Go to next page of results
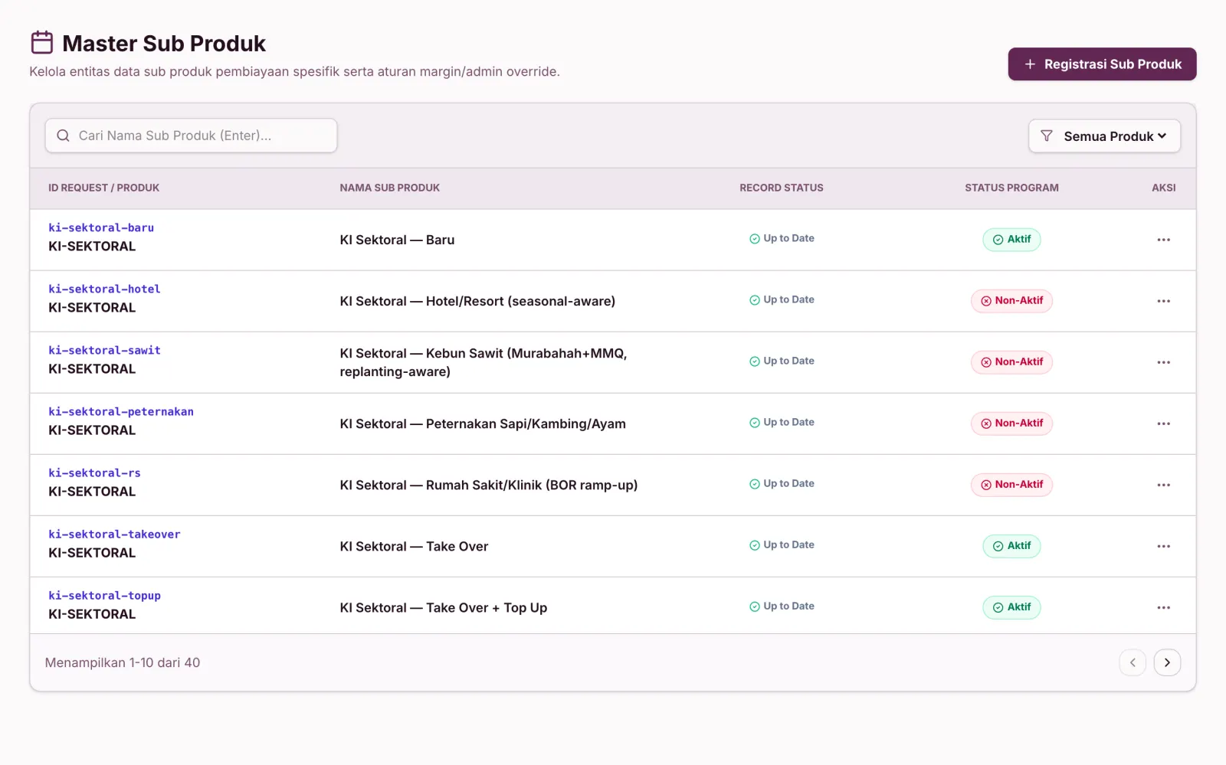This screenshot has height=765, width=1226. [x=1167, y=662]
